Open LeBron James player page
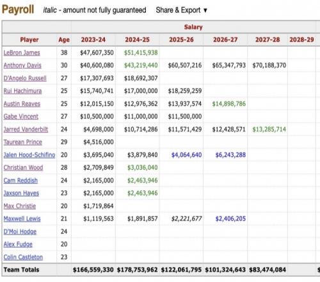 click(22, 53)
